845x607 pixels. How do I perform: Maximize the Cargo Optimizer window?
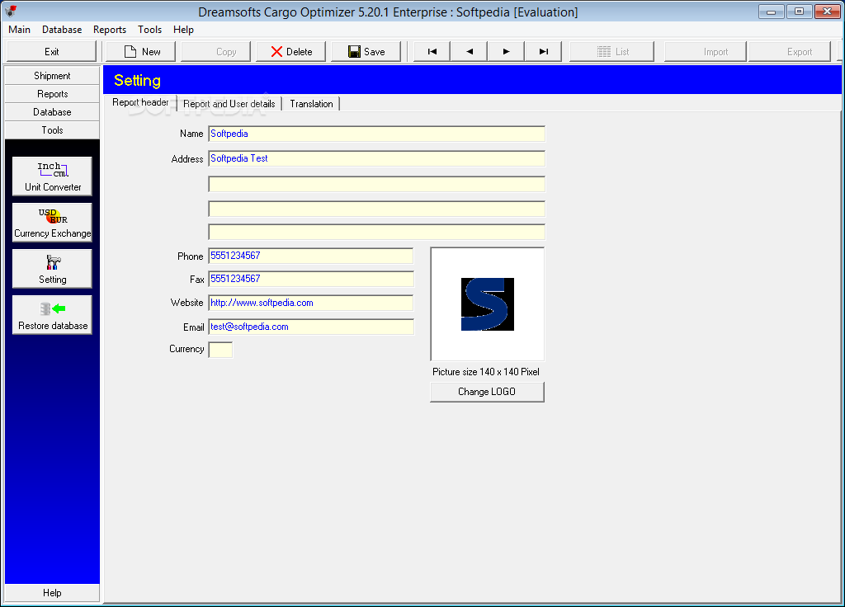tap(799, 12)
